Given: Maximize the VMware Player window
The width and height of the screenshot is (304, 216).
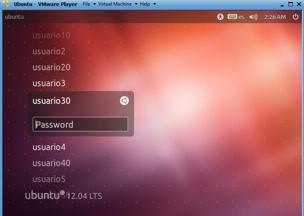Looking at the screenshot, I should pyautogui.click(x=291, y=4).
